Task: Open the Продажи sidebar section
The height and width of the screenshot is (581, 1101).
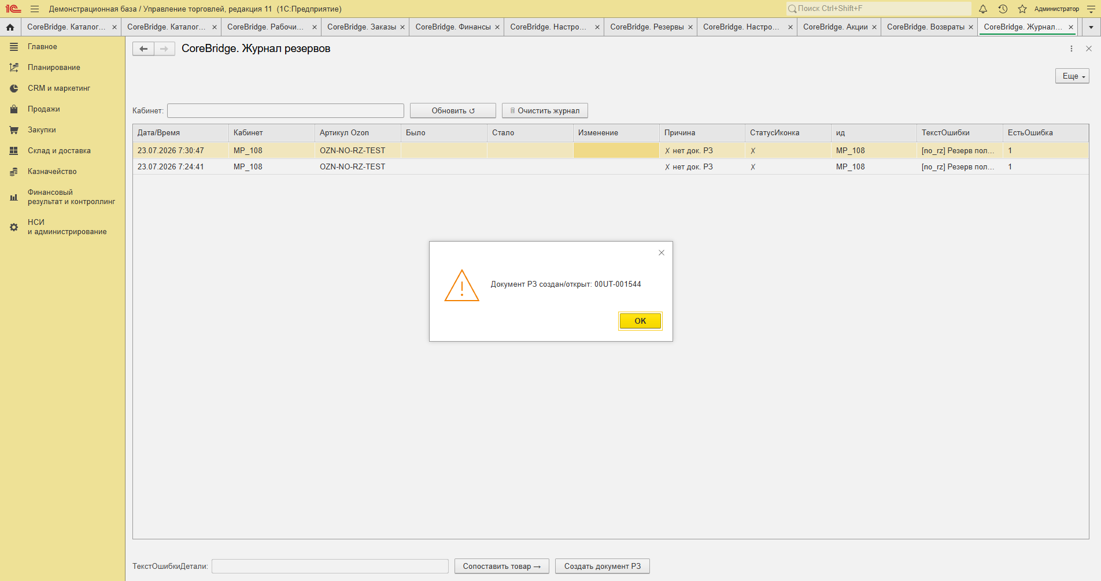Action: click(44, 109)
